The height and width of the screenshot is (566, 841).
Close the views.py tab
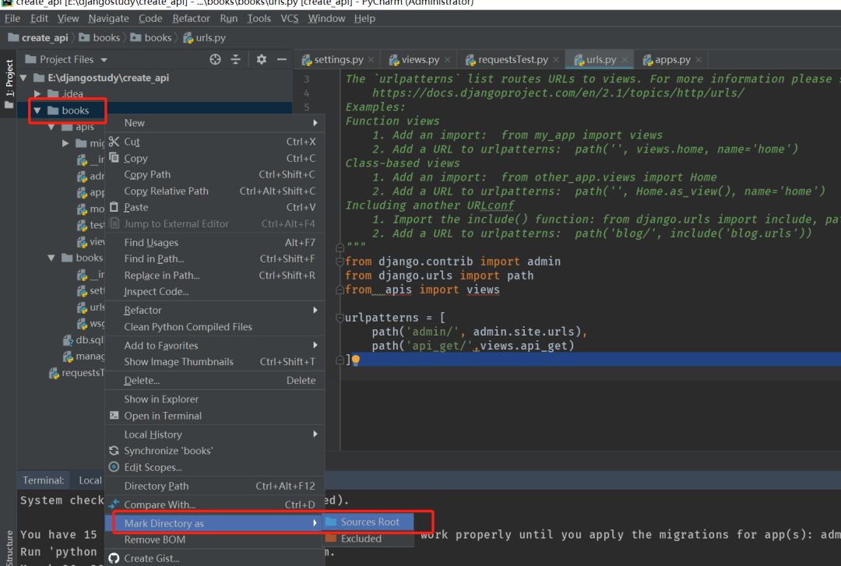pyautogui.click(x=447, y=59)
